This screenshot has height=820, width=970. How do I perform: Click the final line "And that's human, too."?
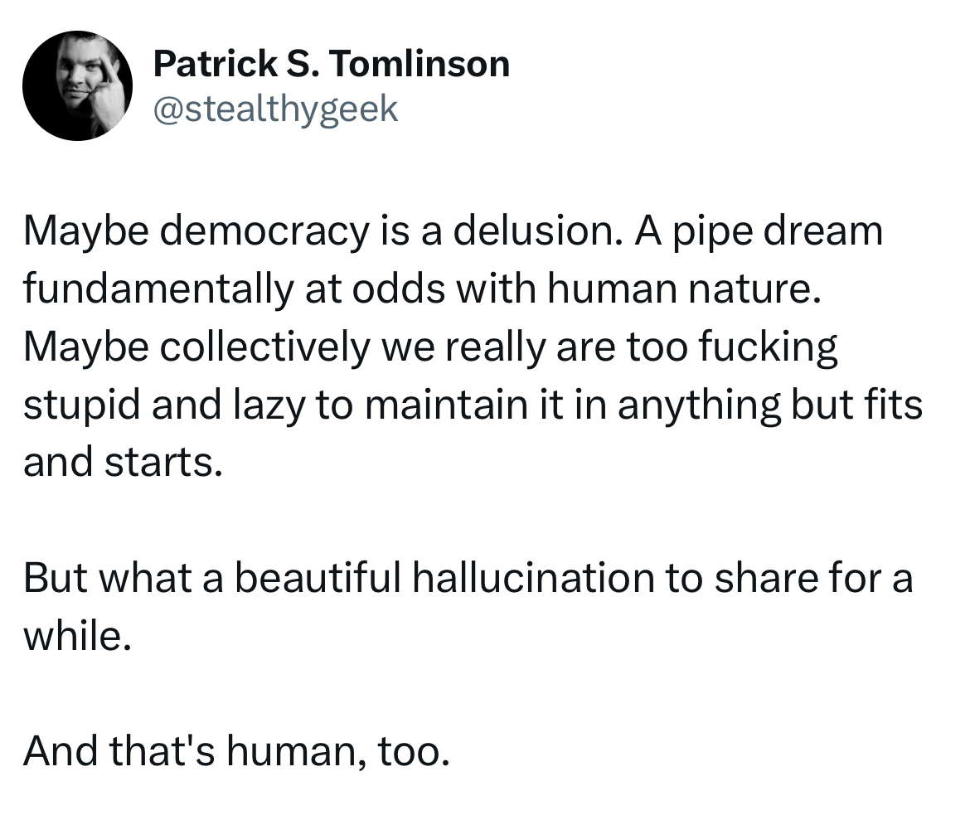[236, 751]
